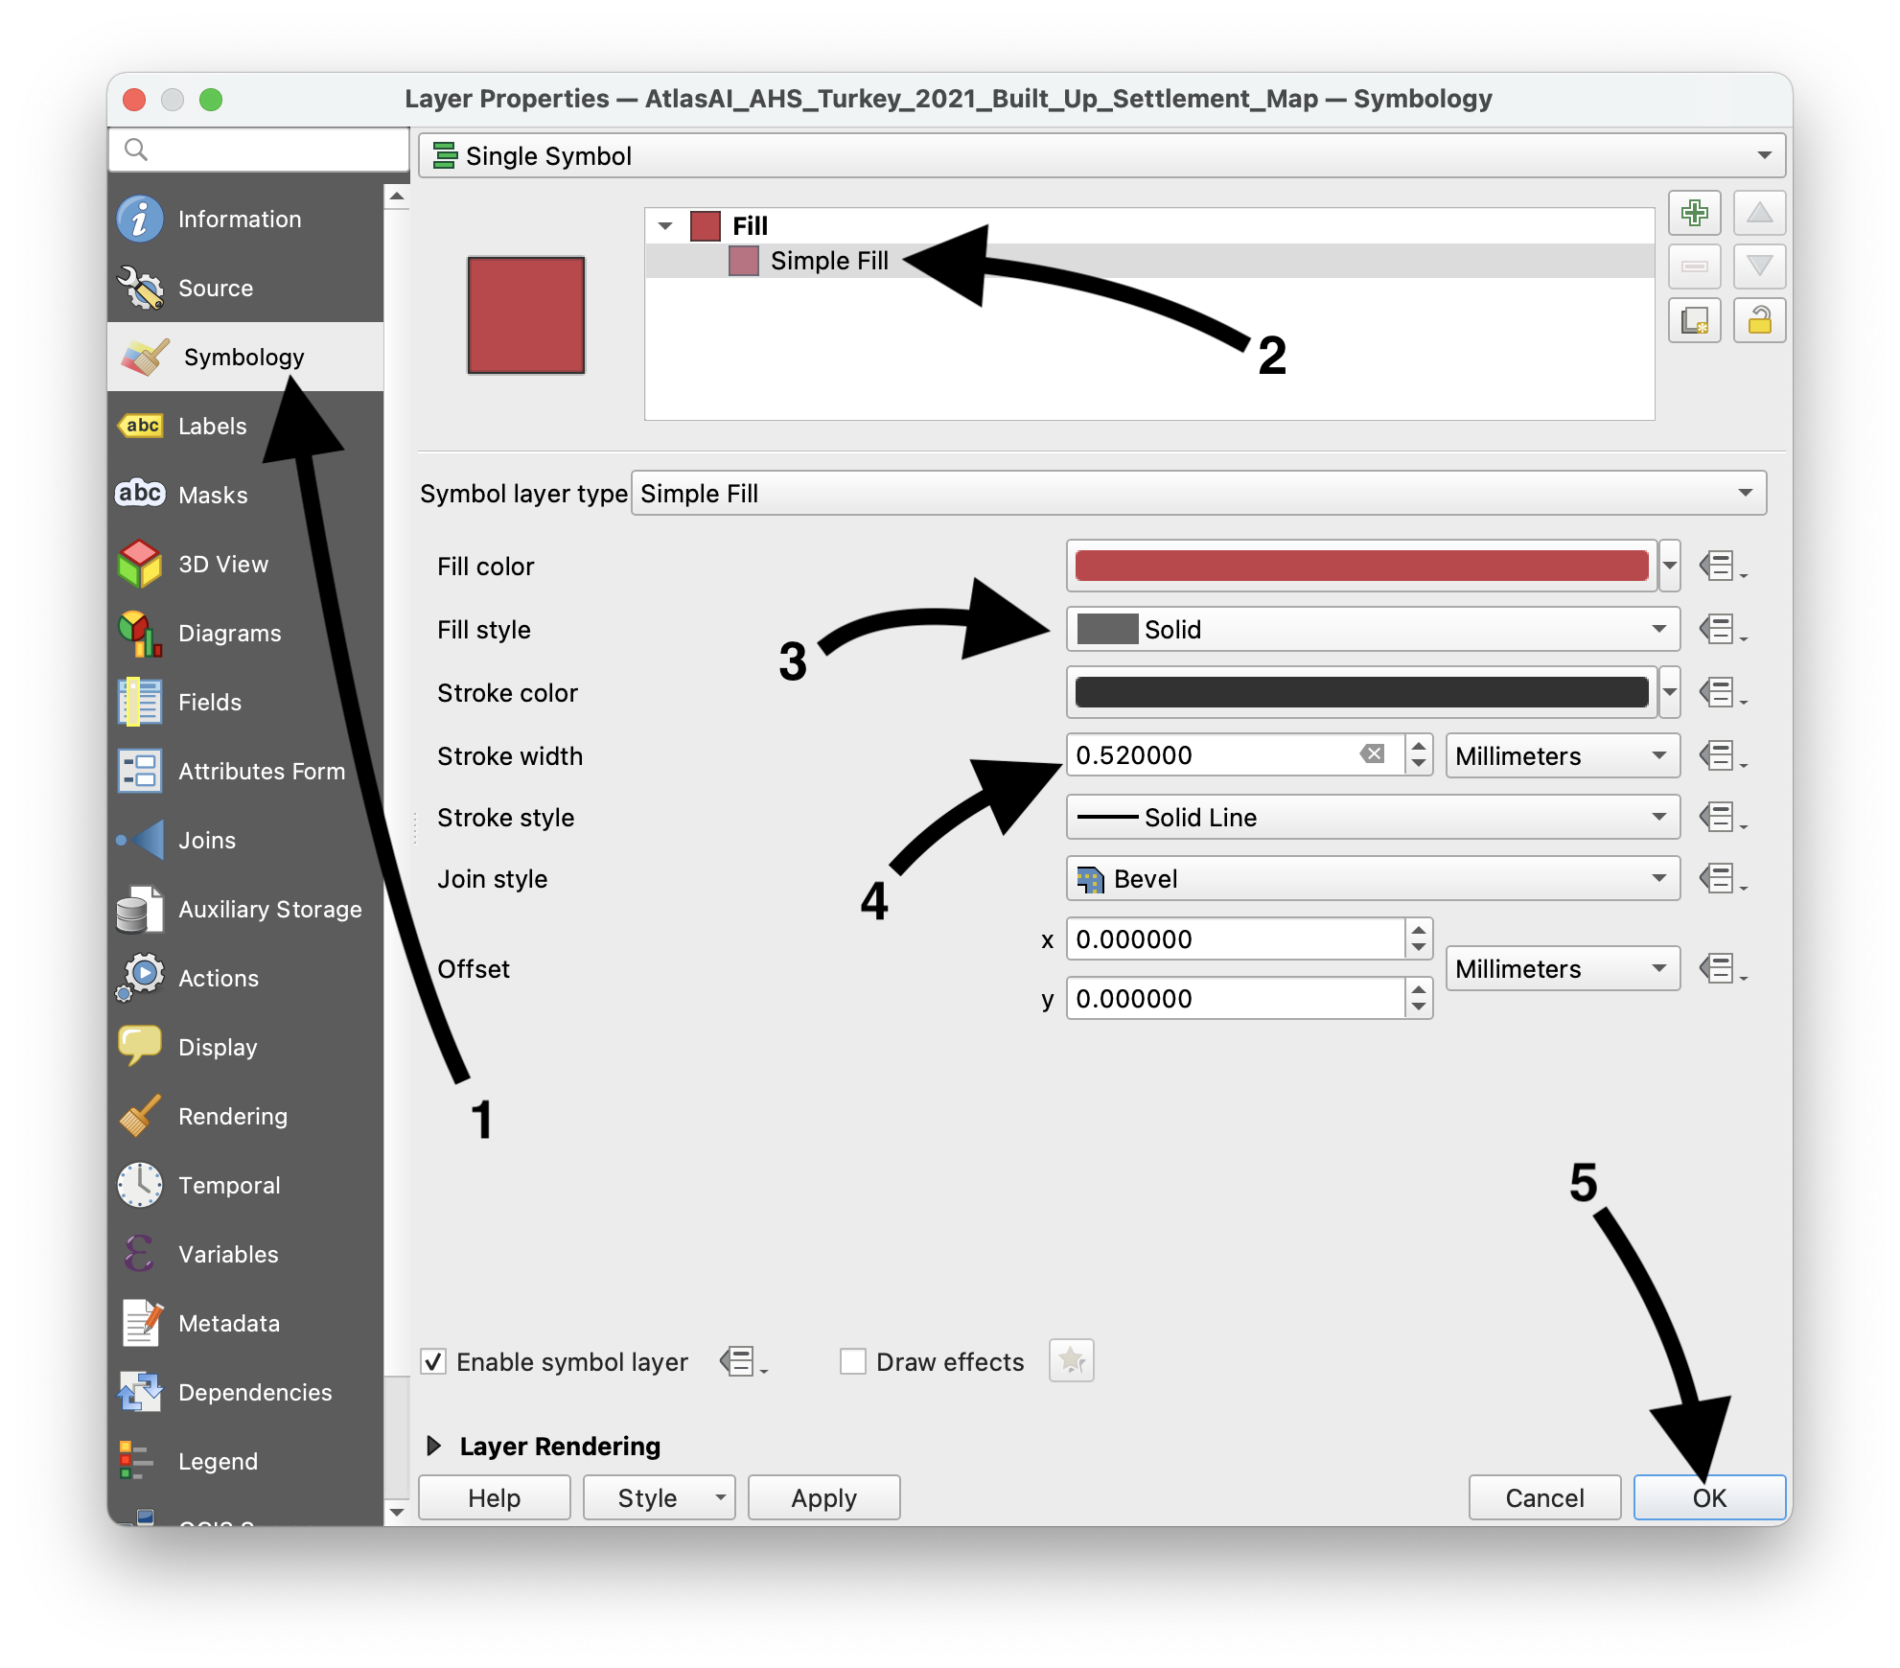This screenshot has width=1900, height=1668.
Task: Open the Stroke width Millimeters unit dropdown
Action: coord(1563,755)
